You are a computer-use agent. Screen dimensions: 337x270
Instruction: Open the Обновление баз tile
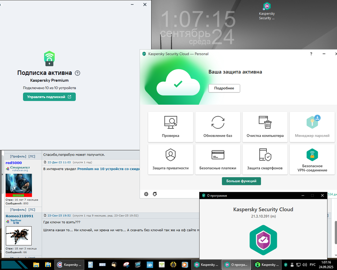(x=218, y=127)
